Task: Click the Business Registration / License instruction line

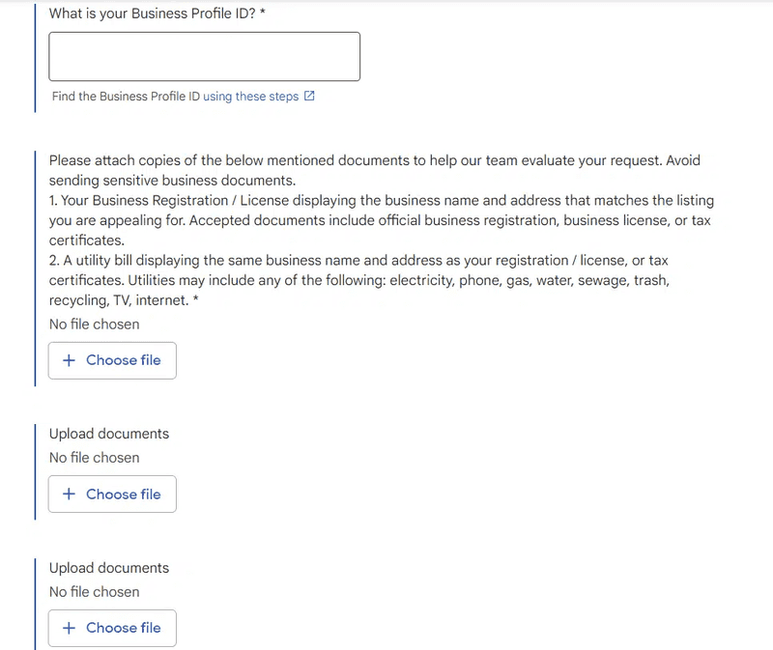Action: 382,201
